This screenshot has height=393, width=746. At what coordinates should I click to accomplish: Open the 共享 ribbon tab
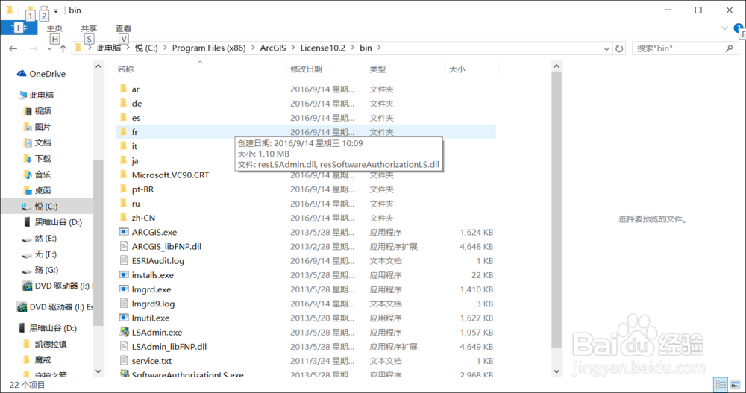[x=89, y=28]
